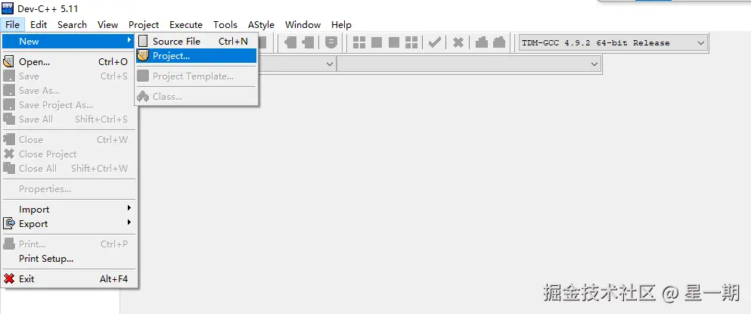The height and width of the screenshot is (314, 751).
Task: Open the Help menu
Action: tap(341, 24)
